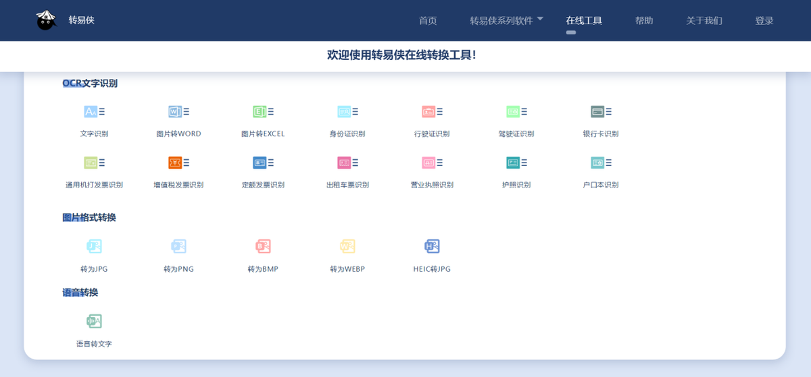Open the 营业执照识别 icon
This screenshot has width=811, height=377.
coord(432,163)
